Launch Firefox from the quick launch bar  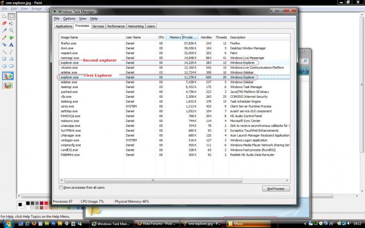[x=34, y=223]
